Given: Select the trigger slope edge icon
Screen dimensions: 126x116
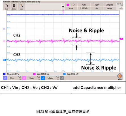Looking at the screenshot, I should [x=74, y=5].
